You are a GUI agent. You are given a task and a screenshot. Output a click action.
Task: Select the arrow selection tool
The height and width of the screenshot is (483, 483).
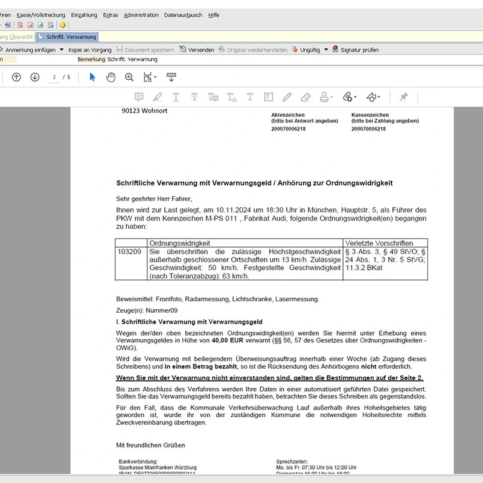(x=92, y=77)
